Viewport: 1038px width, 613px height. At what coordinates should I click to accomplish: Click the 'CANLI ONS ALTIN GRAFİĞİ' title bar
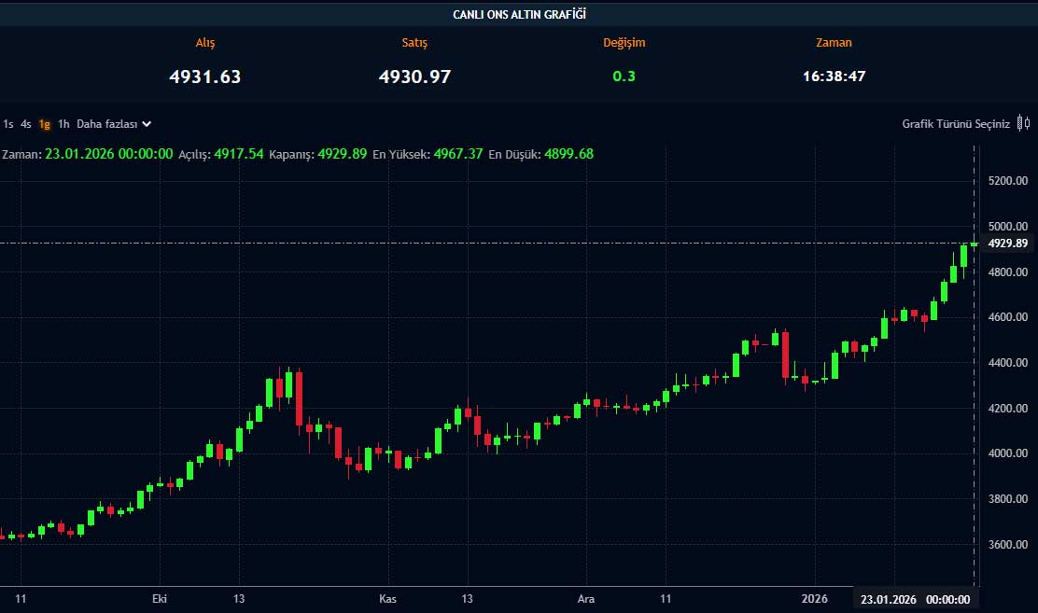pos(519,14)
